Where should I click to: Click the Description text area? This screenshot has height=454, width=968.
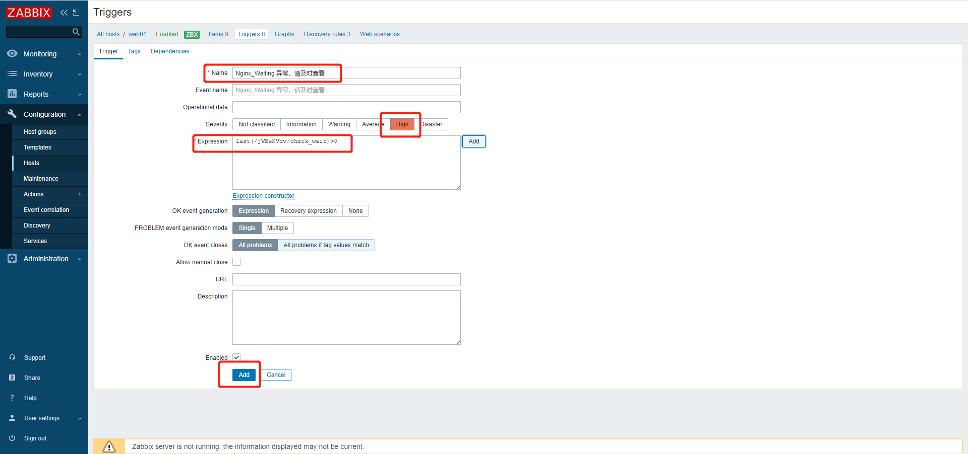click(x=346, y=318)
